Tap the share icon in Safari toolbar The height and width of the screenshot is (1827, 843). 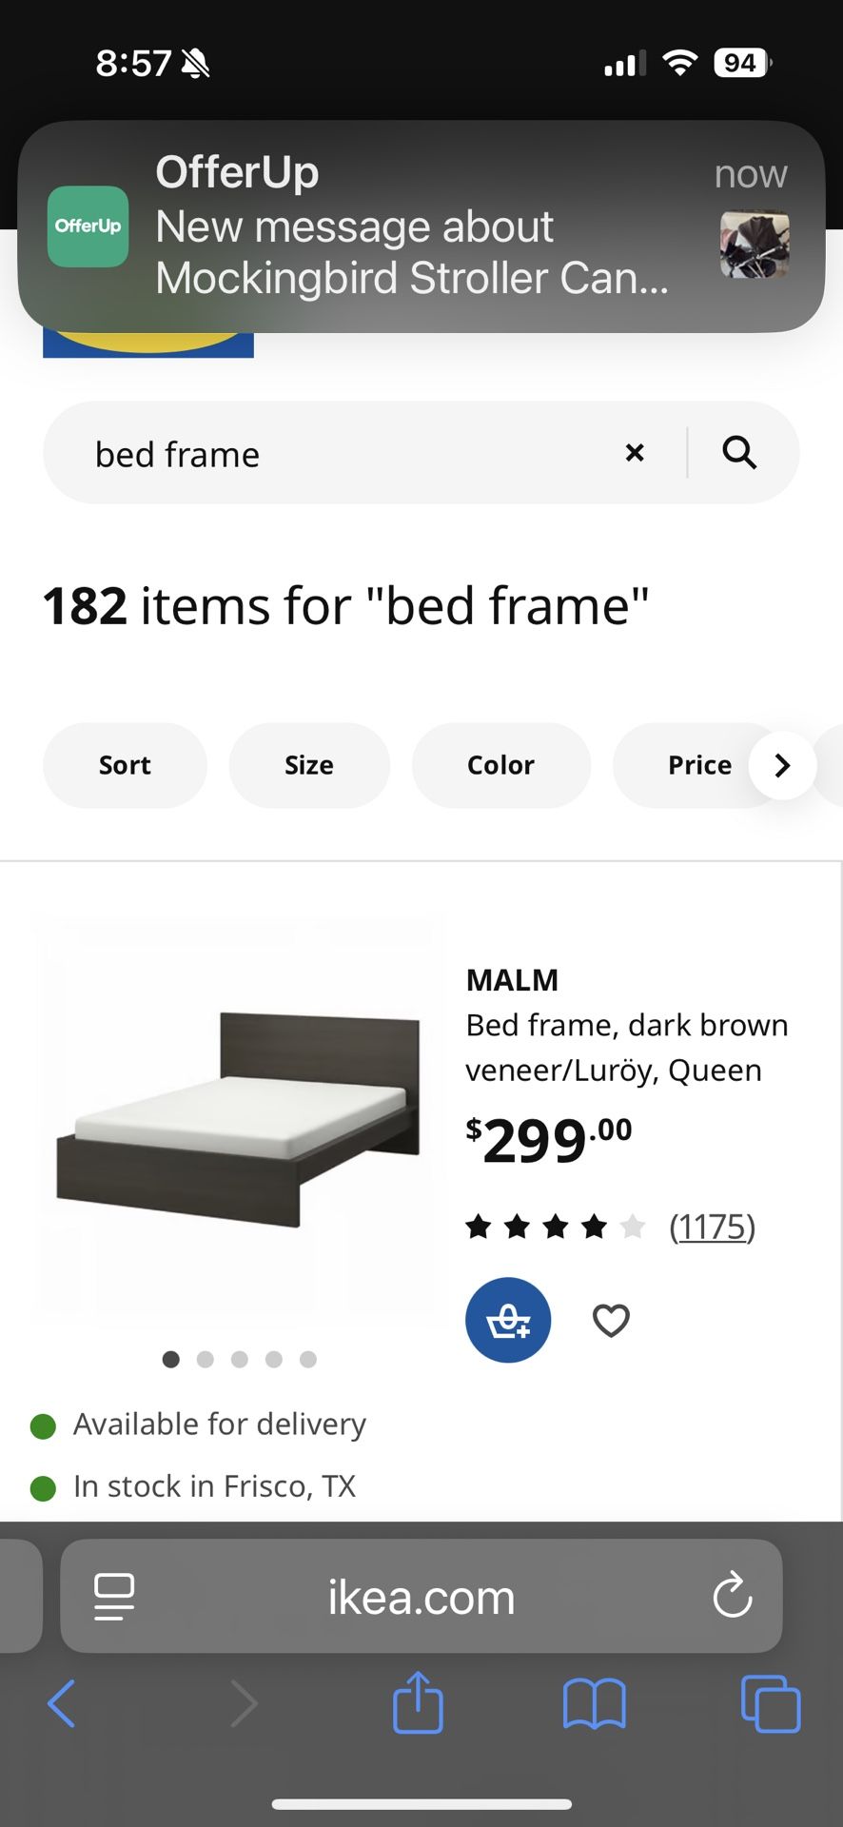(418, 1704)
